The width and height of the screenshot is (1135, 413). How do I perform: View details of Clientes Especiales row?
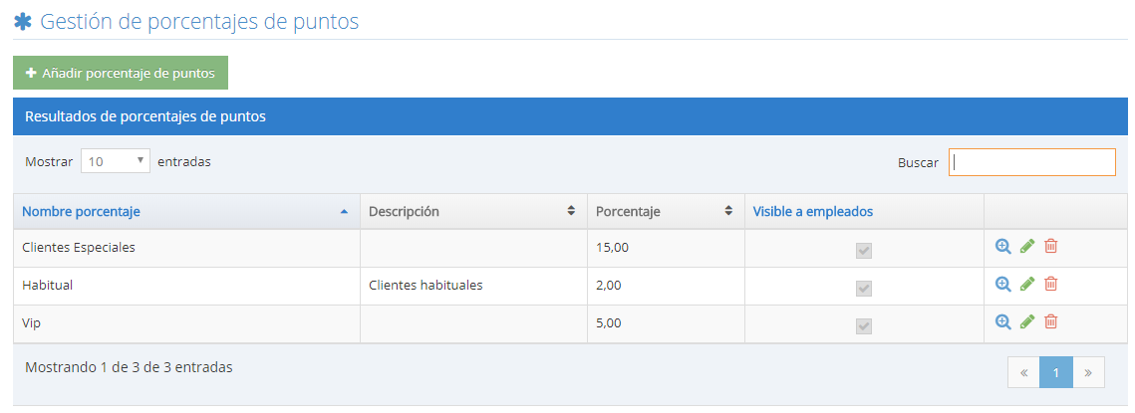[x=1002, y=246]
